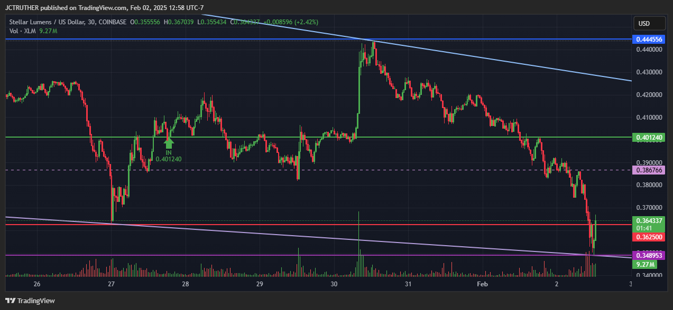The height and width of the screenshot is (310, 673).
Task: Click the 0.340000 price scale tick
Action: (649, 275)
